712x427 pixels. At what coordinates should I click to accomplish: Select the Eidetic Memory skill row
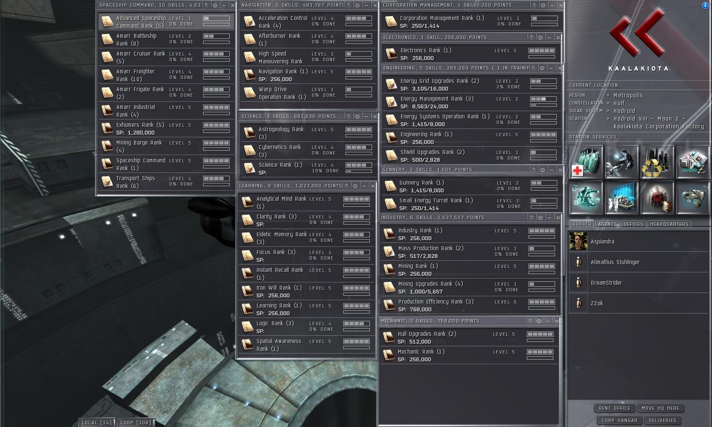[x=306, y=238]
